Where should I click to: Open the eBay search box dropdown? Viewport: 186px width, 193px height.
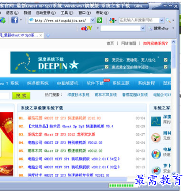[x=143, y=28]
